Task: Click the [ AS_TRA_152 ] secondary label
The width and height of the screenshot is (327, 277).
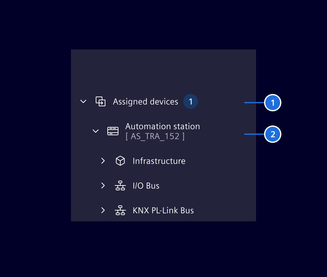Action: pyautogui.click(x=155, y=136)
